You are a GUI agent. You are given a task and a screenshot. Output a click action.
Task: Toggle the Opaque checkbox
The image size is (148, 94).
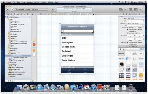pyautogui.click(x=128, y=28)
